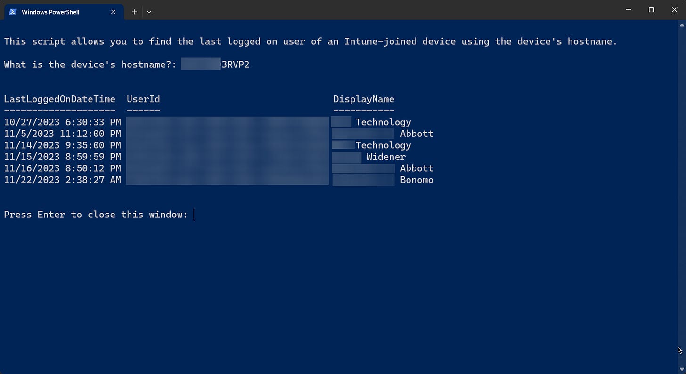Maximize the Windows Terminal window
686x374 pixels.
pos(652,9)
